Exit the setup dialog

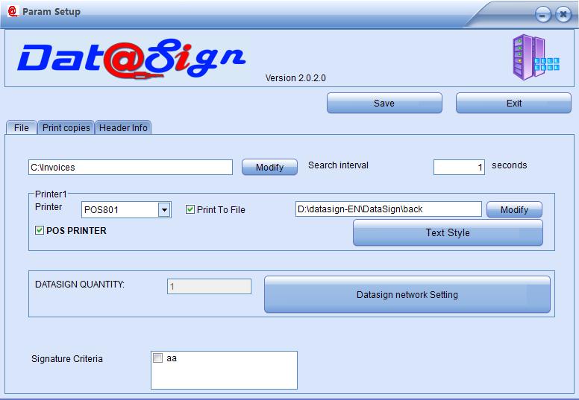click(x=513, y=103)
